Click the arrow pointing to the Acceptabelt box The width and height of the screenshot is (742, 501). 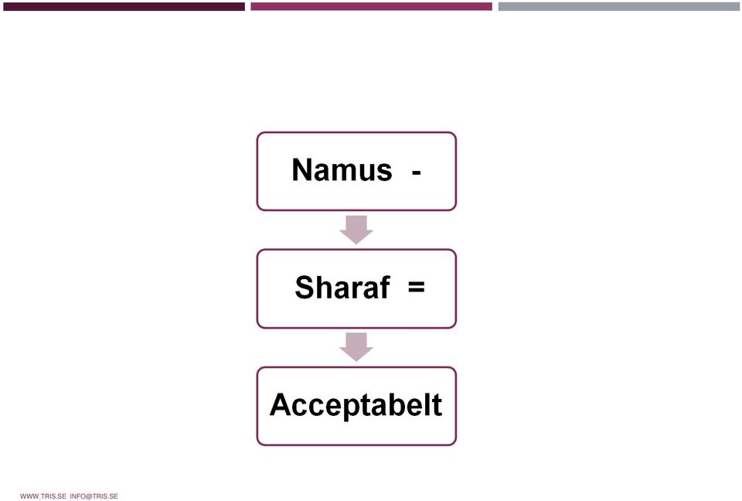356,347
